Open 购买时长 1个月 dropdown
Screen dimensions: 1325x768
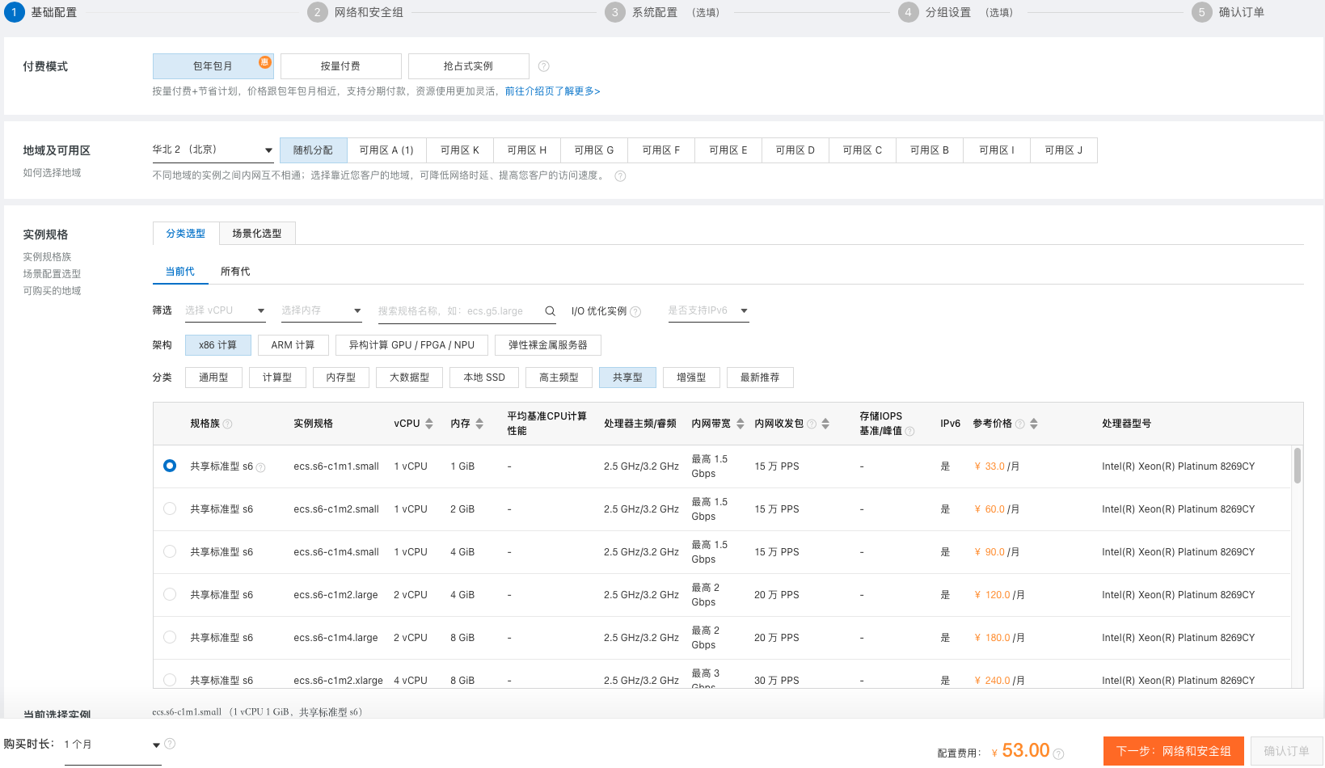tap(112, 745)
